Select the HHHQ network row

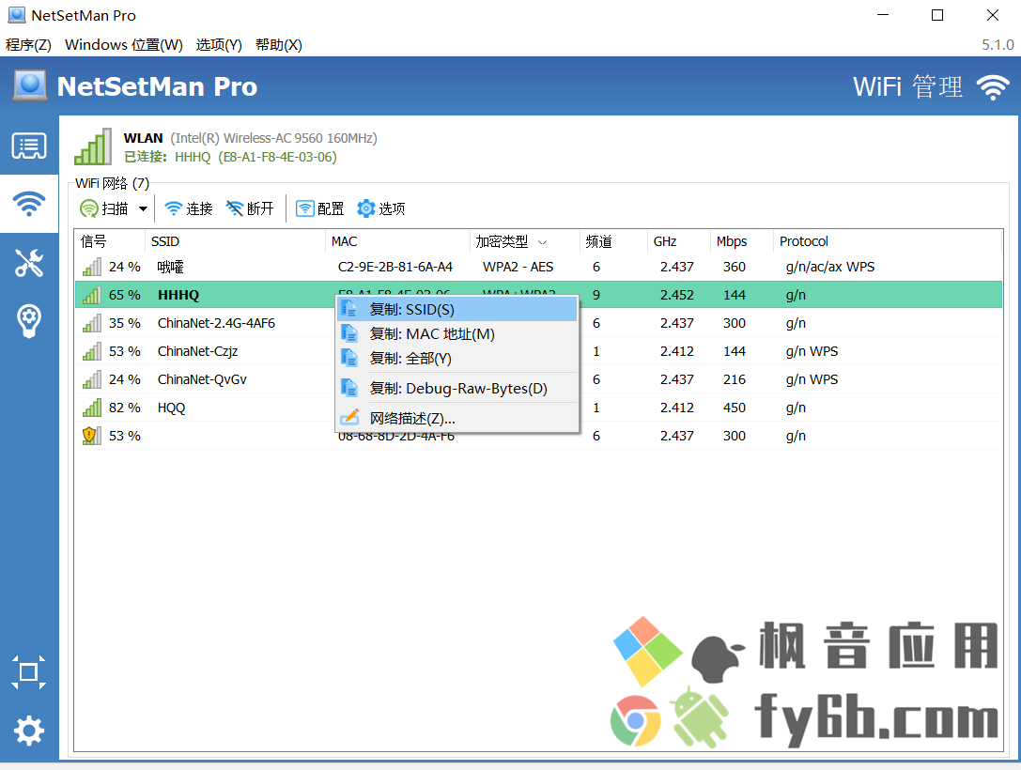538,295
